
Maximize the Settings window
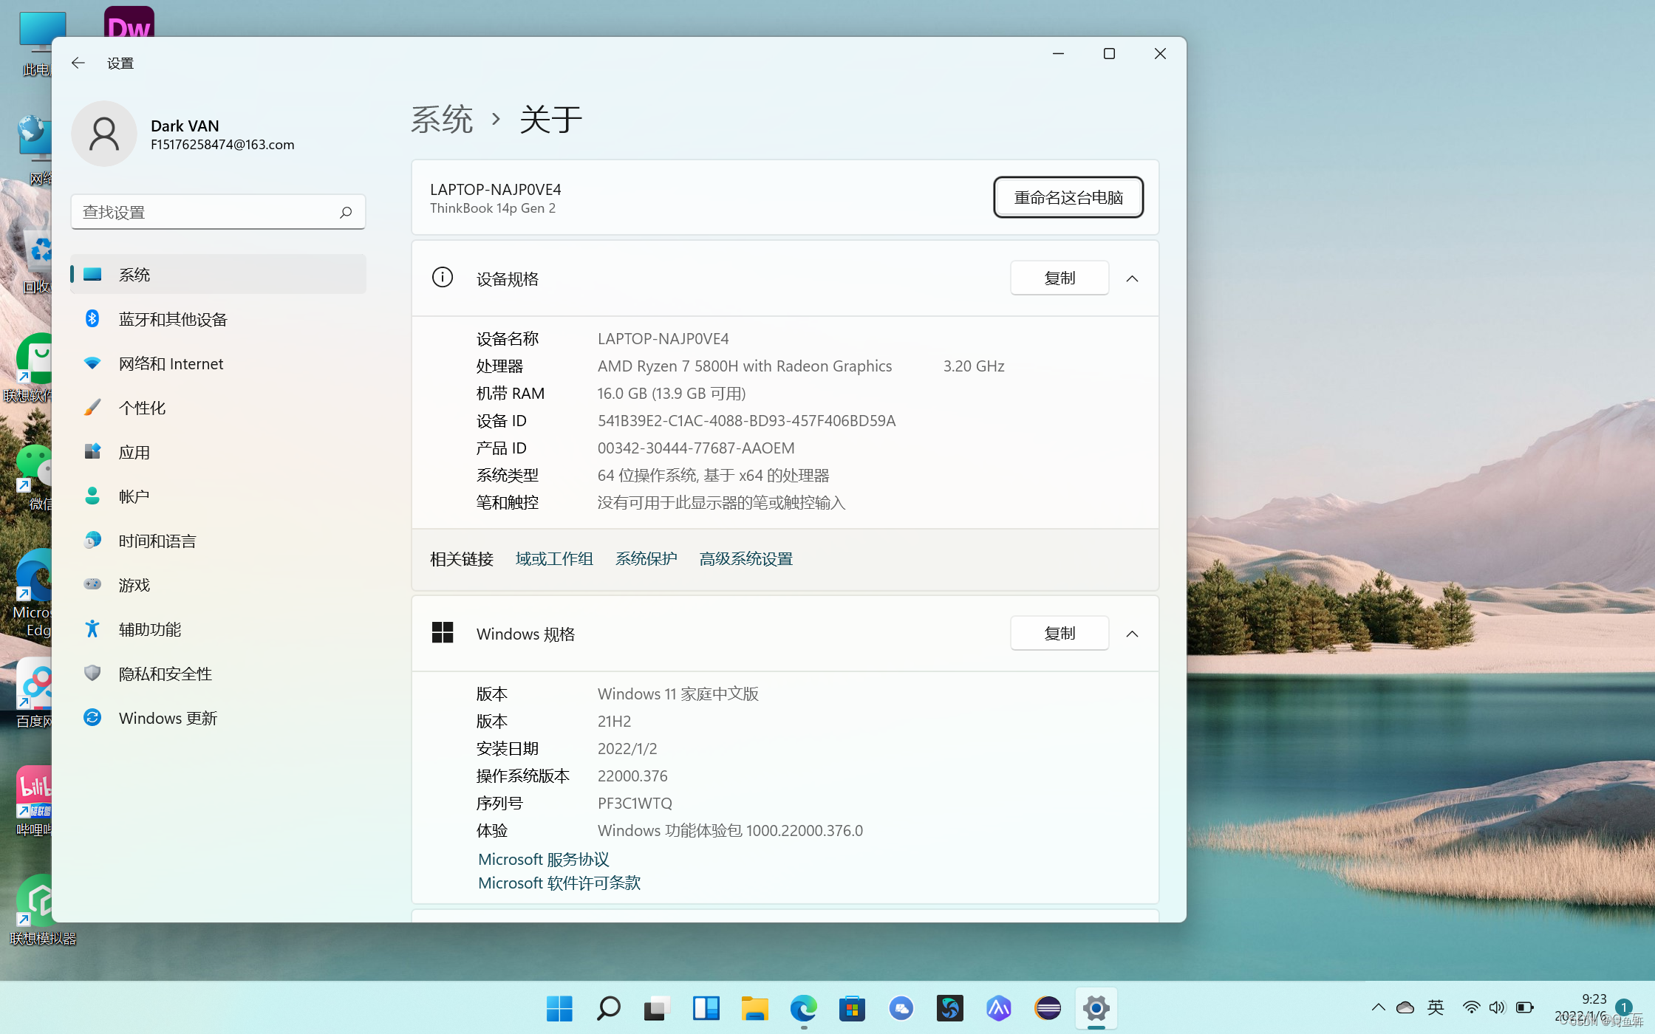point(1109,54)
